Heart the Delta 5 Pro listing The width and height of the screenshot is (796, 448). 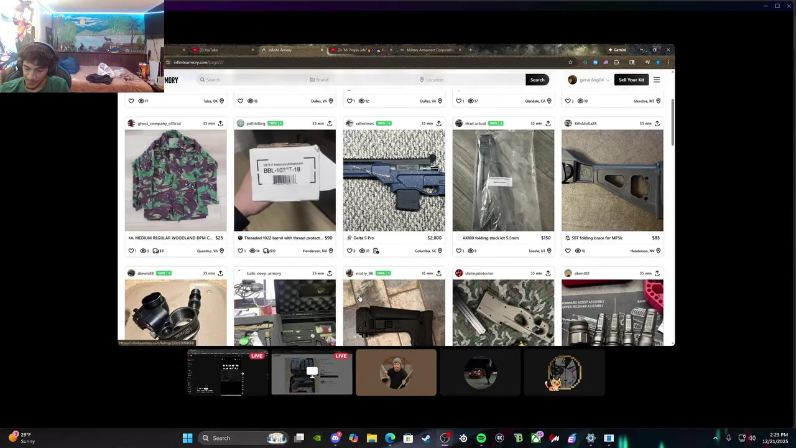pos(349,251)
